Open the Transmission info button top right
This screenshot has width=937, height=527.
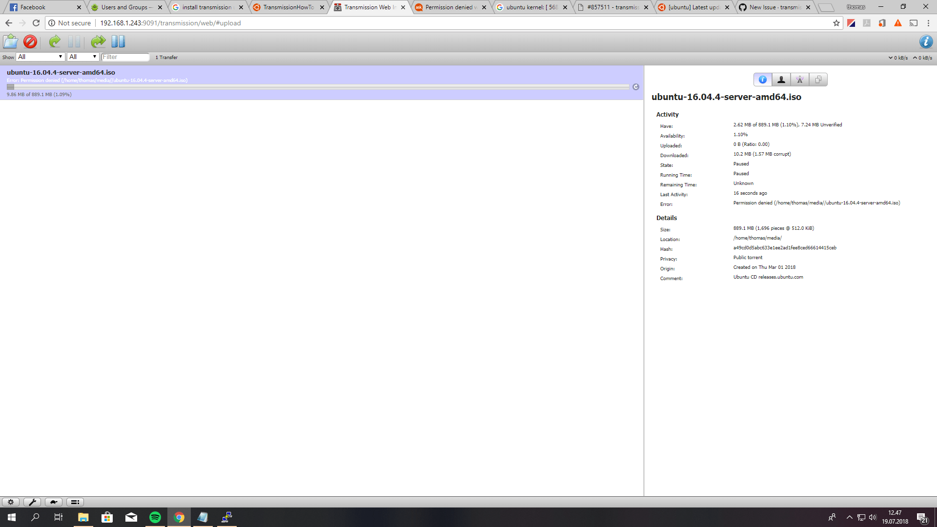[926, 41]
